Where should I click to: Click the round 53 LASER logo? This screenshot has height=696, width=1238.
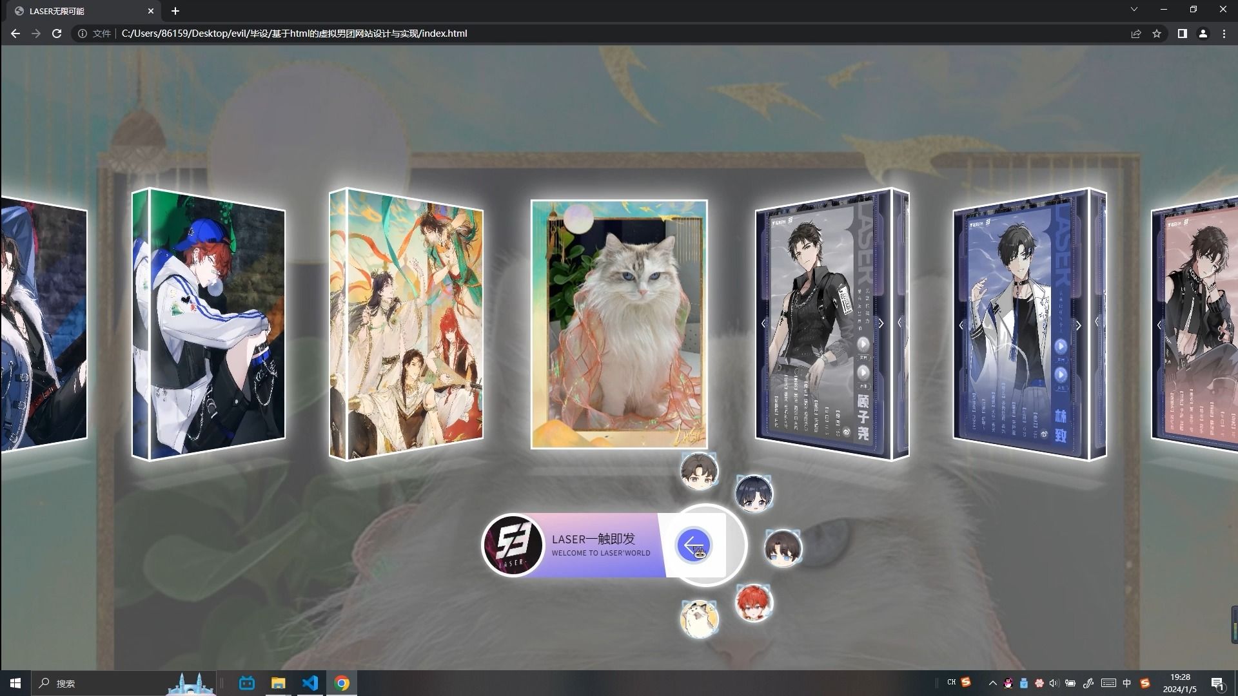[x=513, y=545]
